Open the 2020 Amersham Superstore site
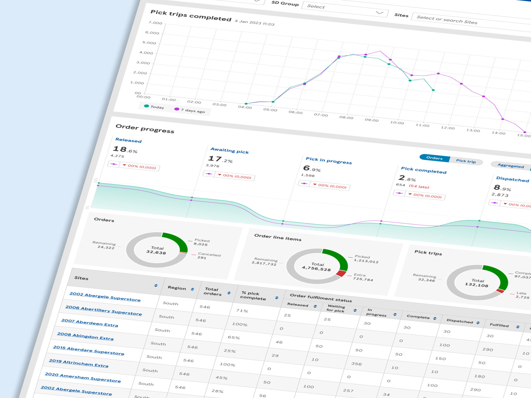Screen dimensions: 531x398 click(83, 377)
